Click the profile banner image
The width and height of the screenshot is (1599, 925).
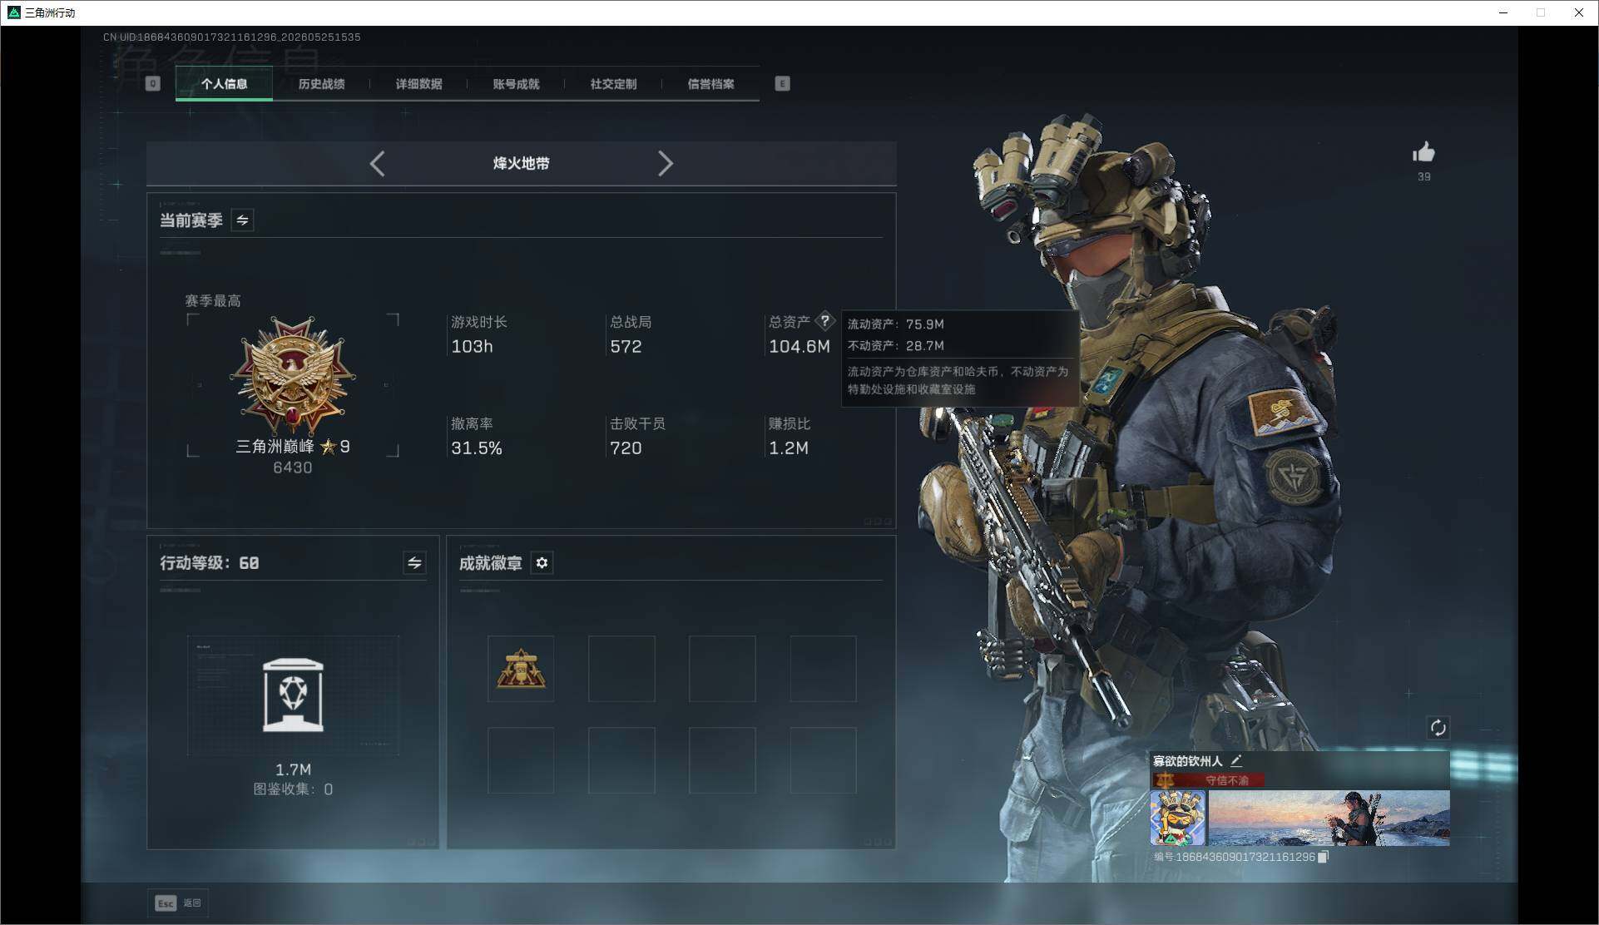1329,818
